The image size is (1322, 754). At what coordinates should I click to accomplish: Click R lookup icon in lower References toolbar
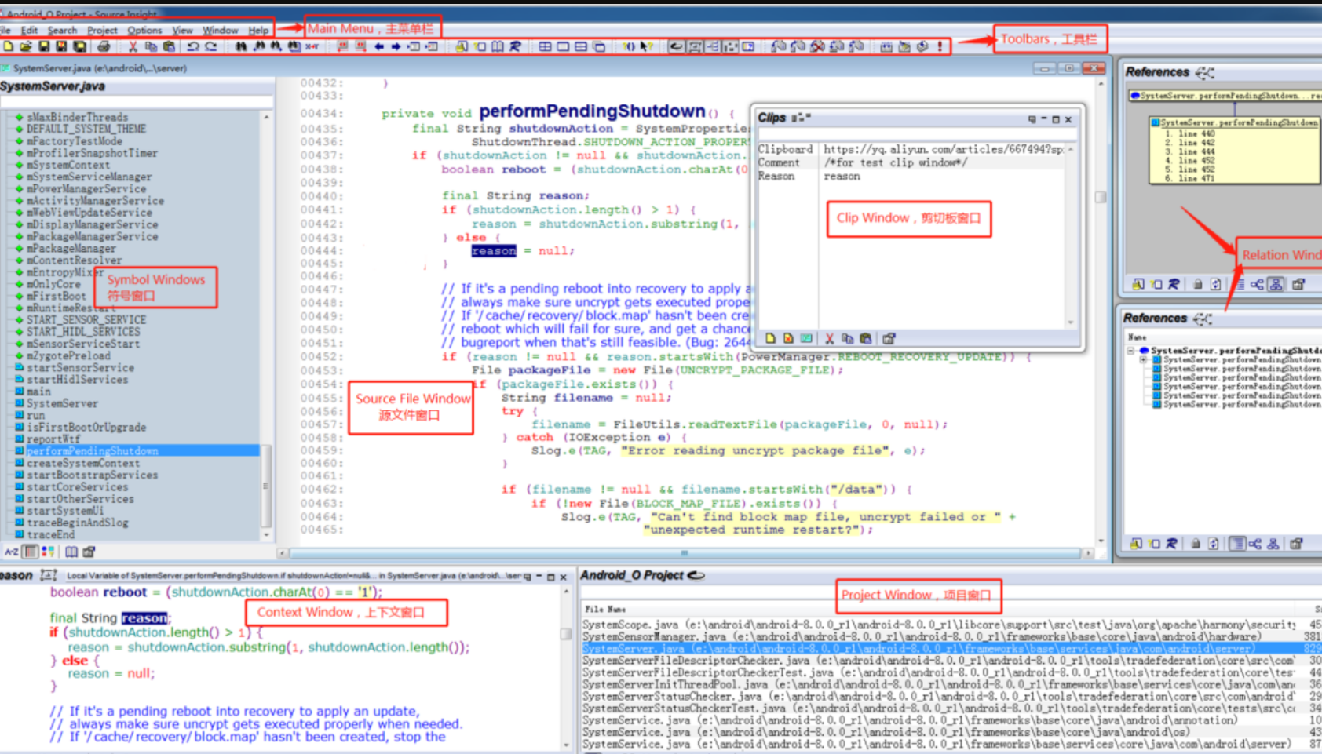point(1171,543)
